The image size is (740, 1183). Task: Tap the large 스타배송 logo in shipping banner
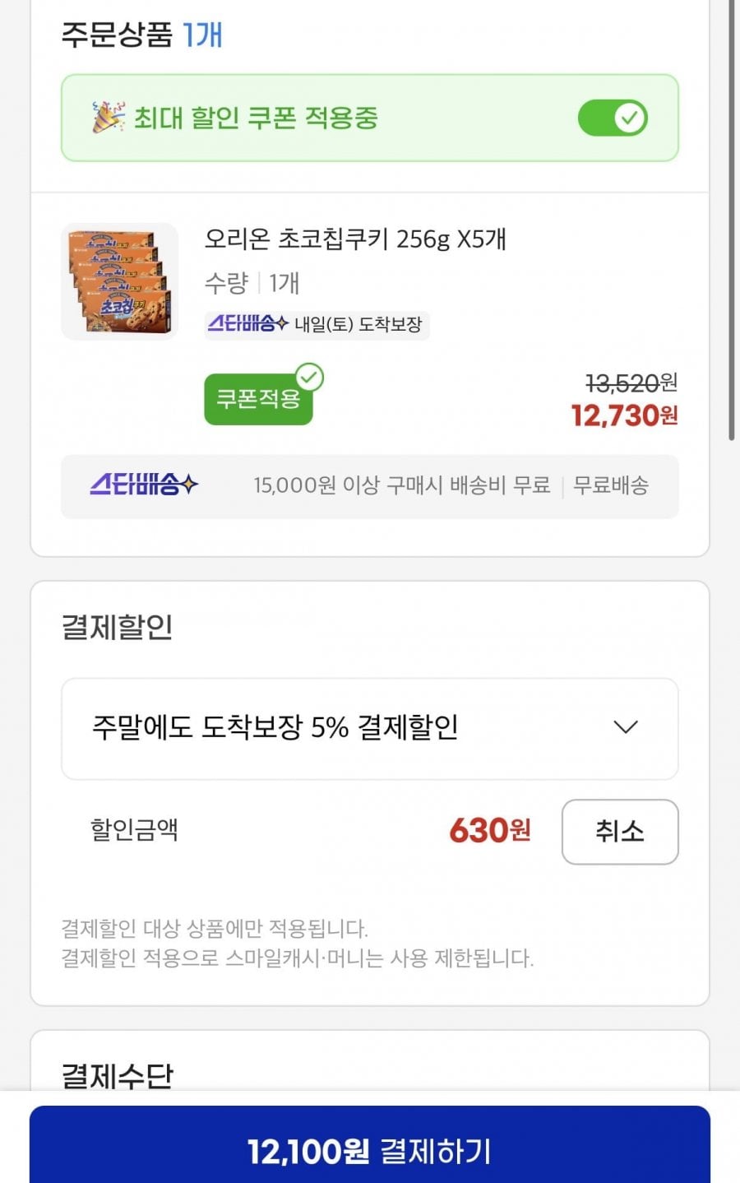coord(144,485)
